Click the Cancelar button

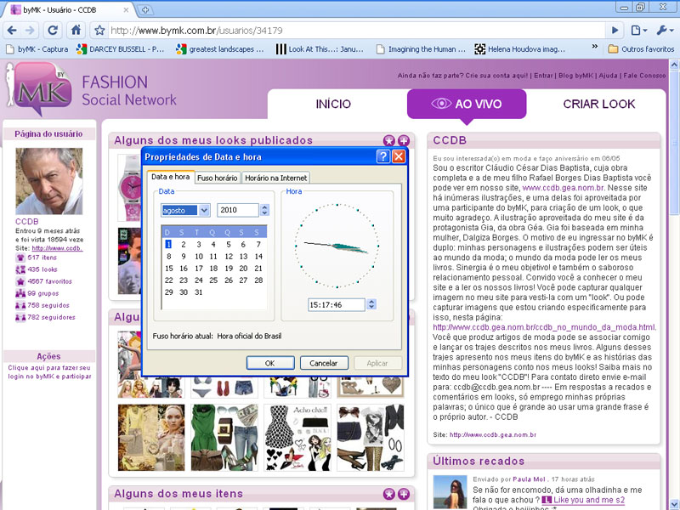click(x=324, y=363)
